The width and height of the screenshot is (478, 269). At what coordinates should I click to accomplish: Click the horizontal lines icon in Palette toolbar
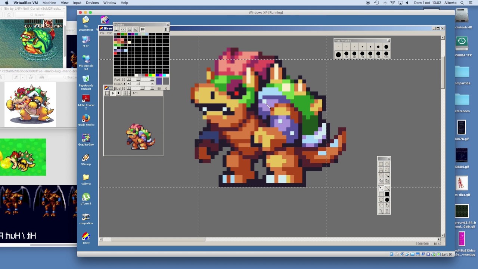pos(143,30)
